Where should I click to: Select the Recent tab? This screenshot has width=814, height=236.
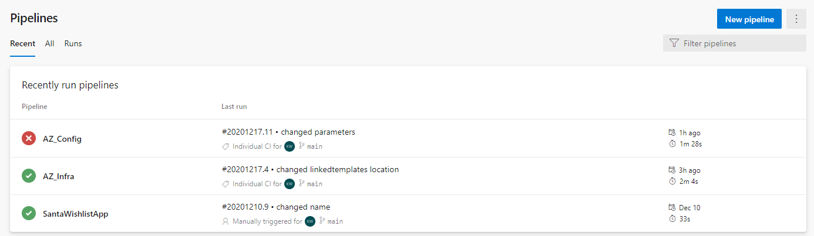23,43
